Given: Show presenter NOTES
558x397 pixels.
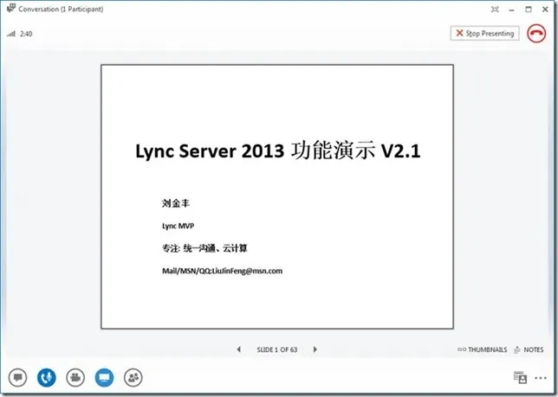Looking at the screenshot, I should tap(529, 349).
